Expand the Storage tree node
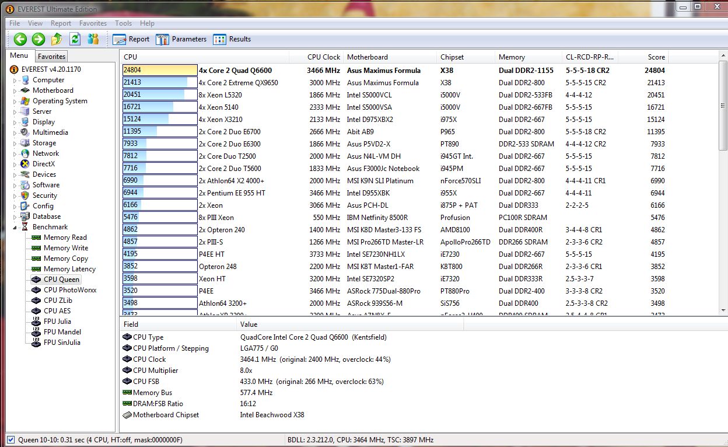This screenshot has width=728, height=447. click(x=15, y=143)
